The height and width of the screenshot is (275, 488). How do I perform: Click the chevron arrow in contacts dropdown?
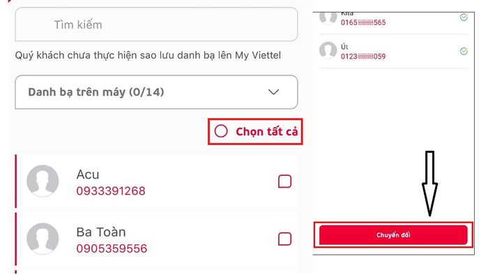click(x=273, y=92)
